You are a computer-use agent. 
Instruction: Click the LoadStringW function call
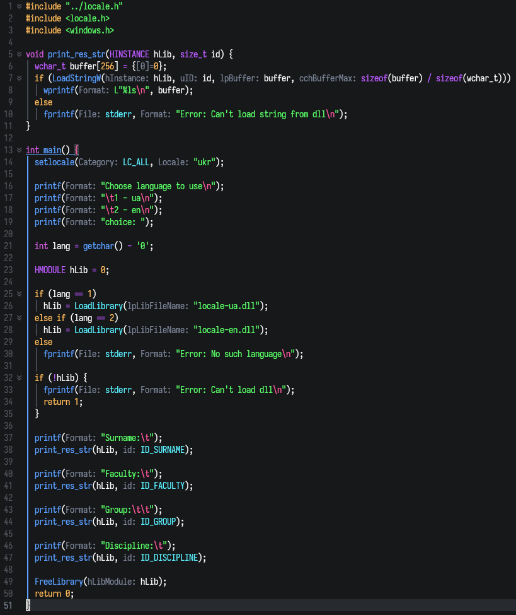pos(76,78)
